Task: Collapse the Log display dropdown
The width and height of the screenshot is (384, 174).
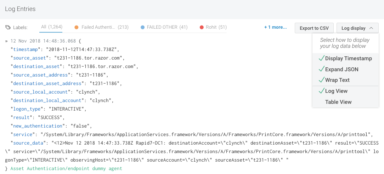Action: [357, 28]
